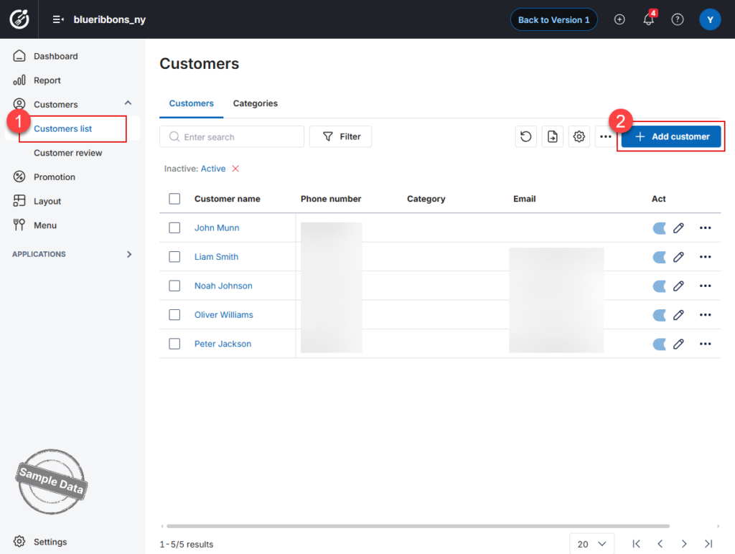Click the horizontal scrollbar below table
Viewport: 735px width, 554px height.
coord(418,526)
